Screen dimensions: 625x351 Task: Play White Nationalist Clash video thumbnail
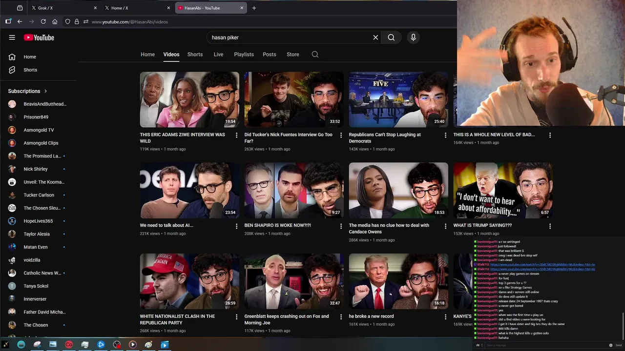point(189,281)
